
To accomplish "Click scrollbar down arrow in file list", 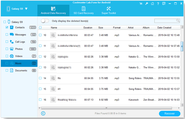I will [182, 105].
